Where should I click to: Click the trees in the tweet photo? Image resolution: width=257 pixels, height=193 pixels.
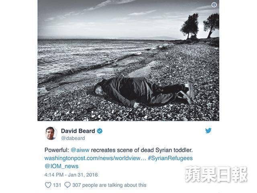click(x=200, y=26)
